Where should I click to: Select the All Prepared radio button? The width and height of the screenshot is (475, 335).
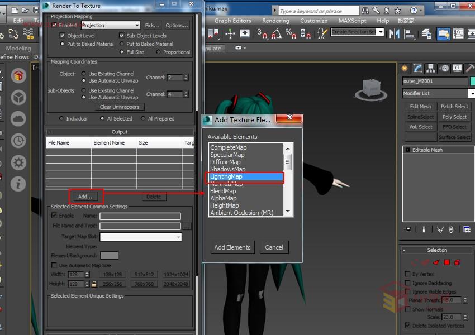(143, 118)
